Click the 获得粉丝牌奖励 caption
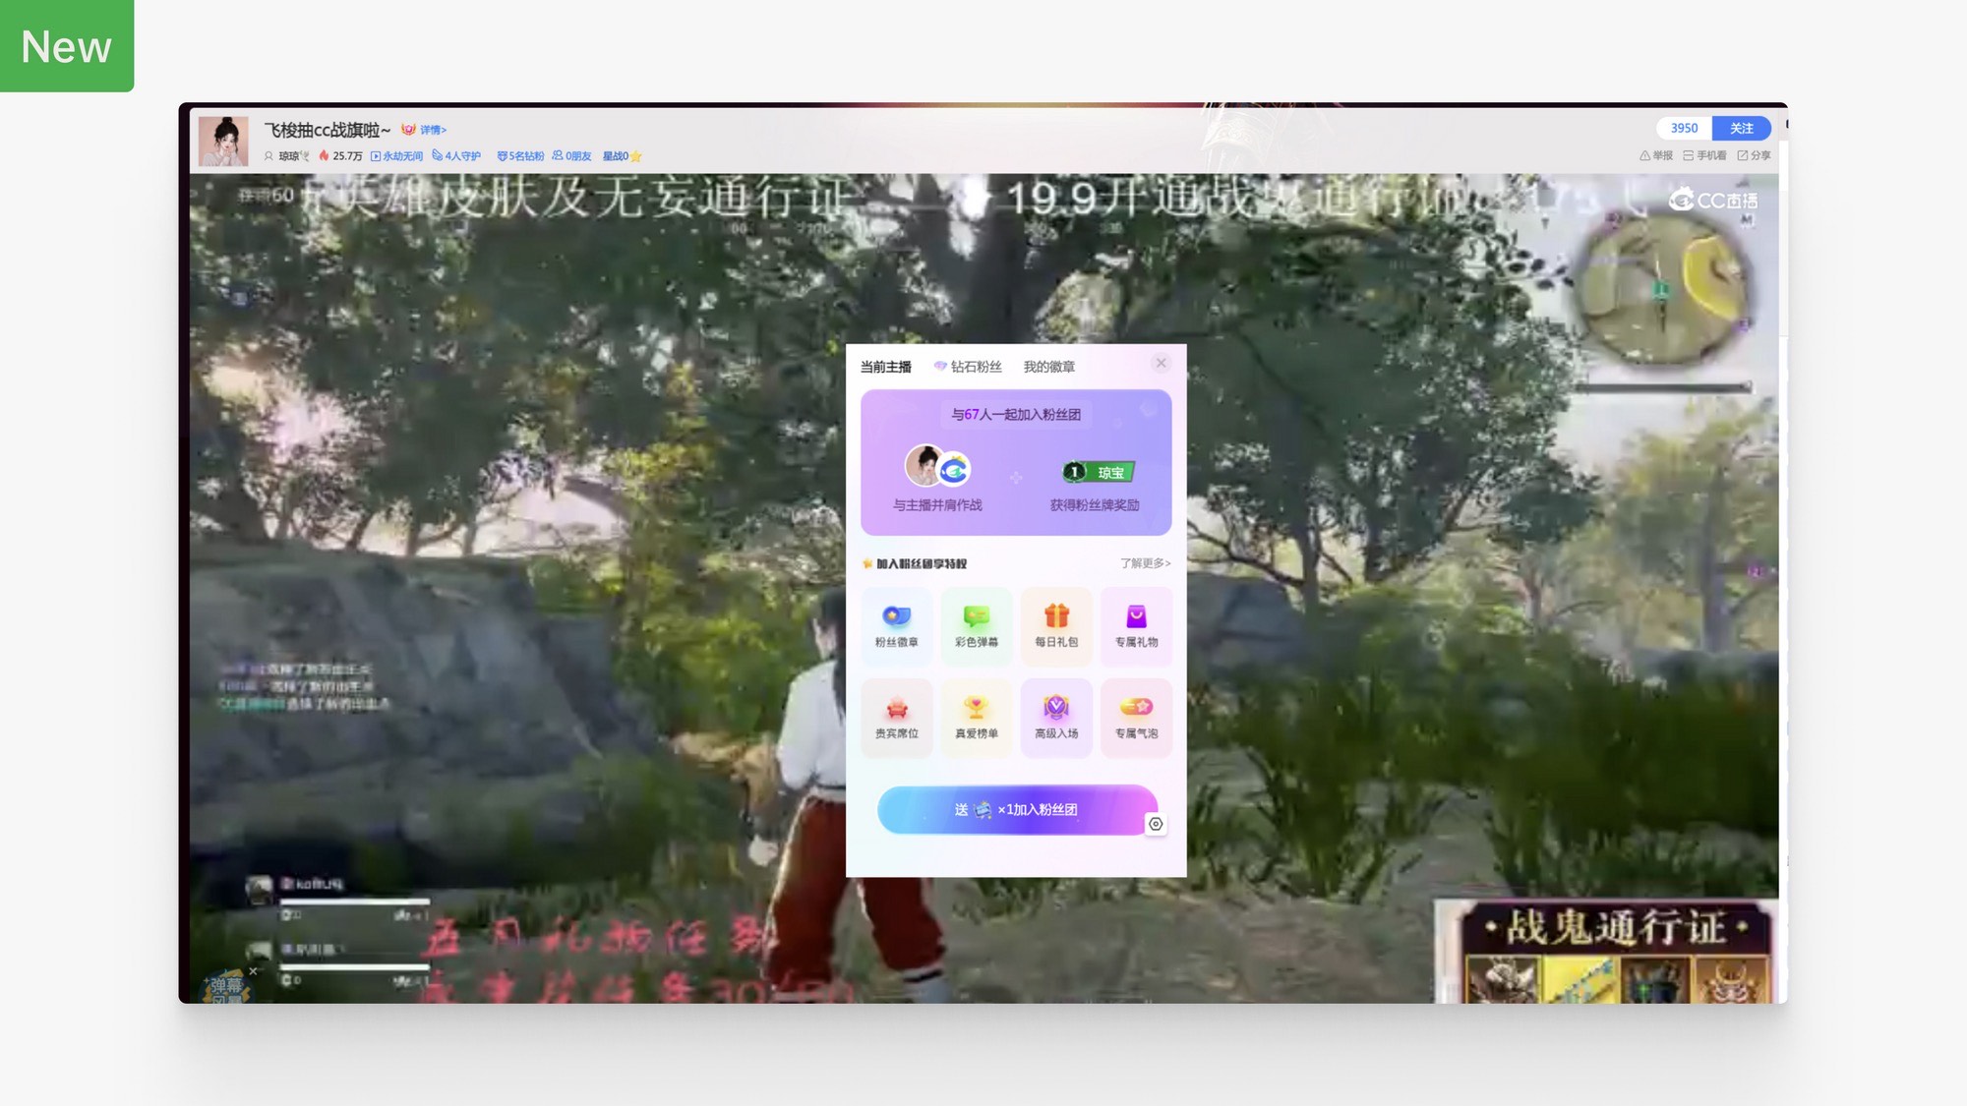1967x1106 pixels. [1095, 505]
